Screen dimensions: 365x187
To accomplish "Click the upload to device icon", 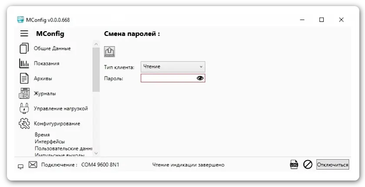I will [x=109, y=52].
